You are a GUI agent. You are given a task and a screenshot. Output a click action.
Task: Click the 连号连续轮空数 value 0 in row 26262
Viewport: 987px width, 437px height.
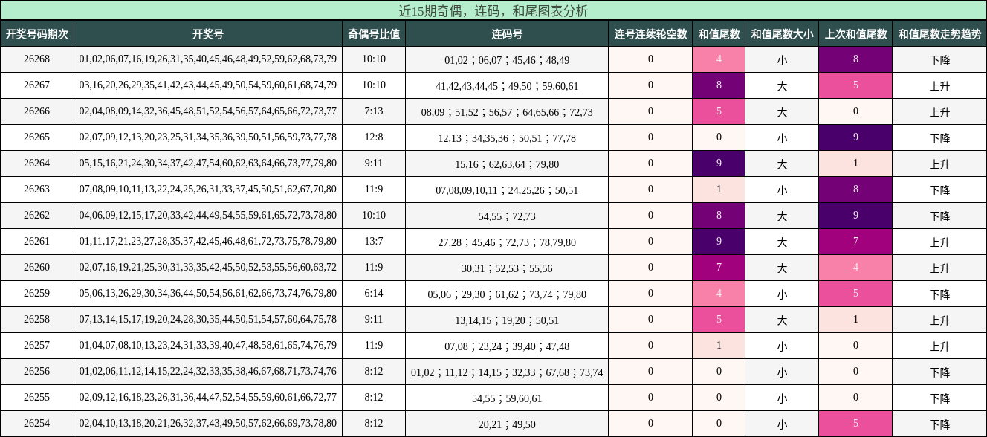tap(650, 216)
